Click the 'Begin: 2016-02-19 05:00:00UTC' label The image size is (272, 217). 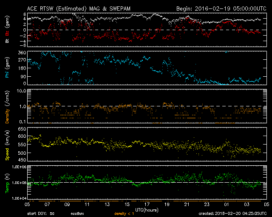[x=221, y=8]
